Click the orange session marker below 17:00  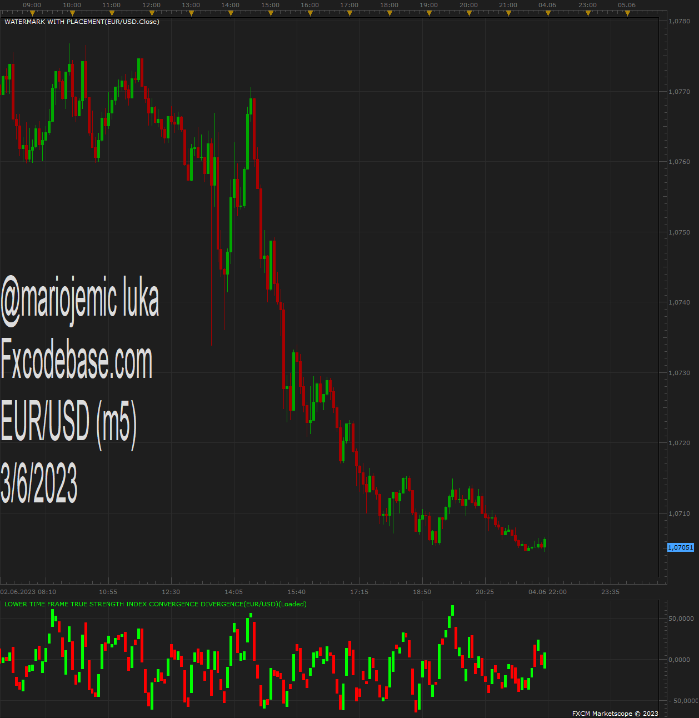[x=349, y=13]
